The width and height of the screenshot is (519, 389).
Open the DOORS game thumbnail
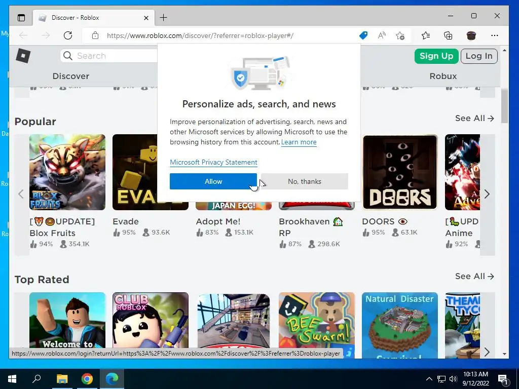pyautogui.click(x=400, y=172)
